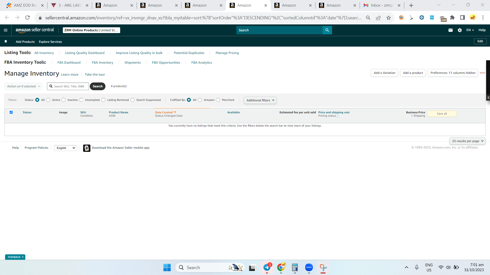Switch to the AWL LABEL browser tab
This screenshot has height=275, width=490.
tap(69, 5)
